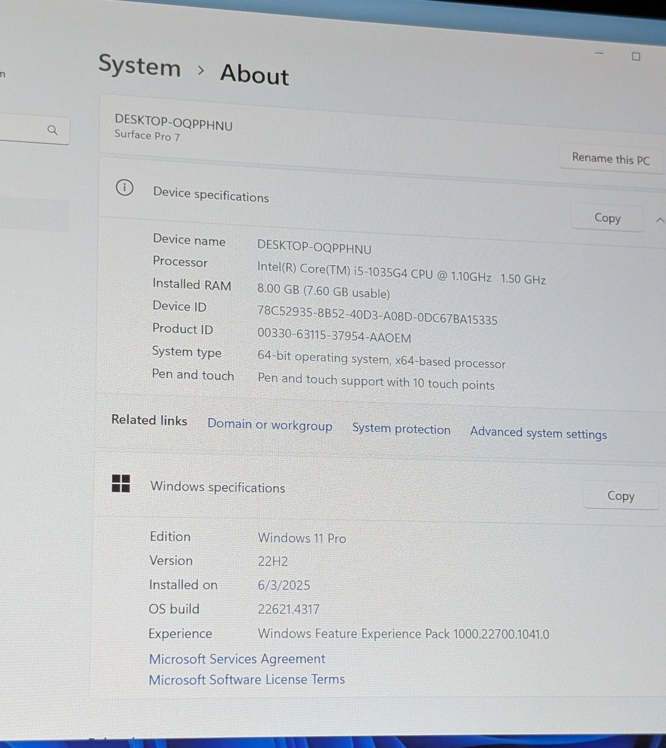Click the Device specifications info icon
The image size is (666, 748).
(x=124, y=188)
